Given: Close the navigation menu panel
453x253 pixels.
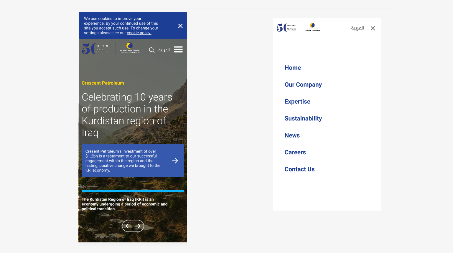Looking at the screenshot, I should 373,28.
